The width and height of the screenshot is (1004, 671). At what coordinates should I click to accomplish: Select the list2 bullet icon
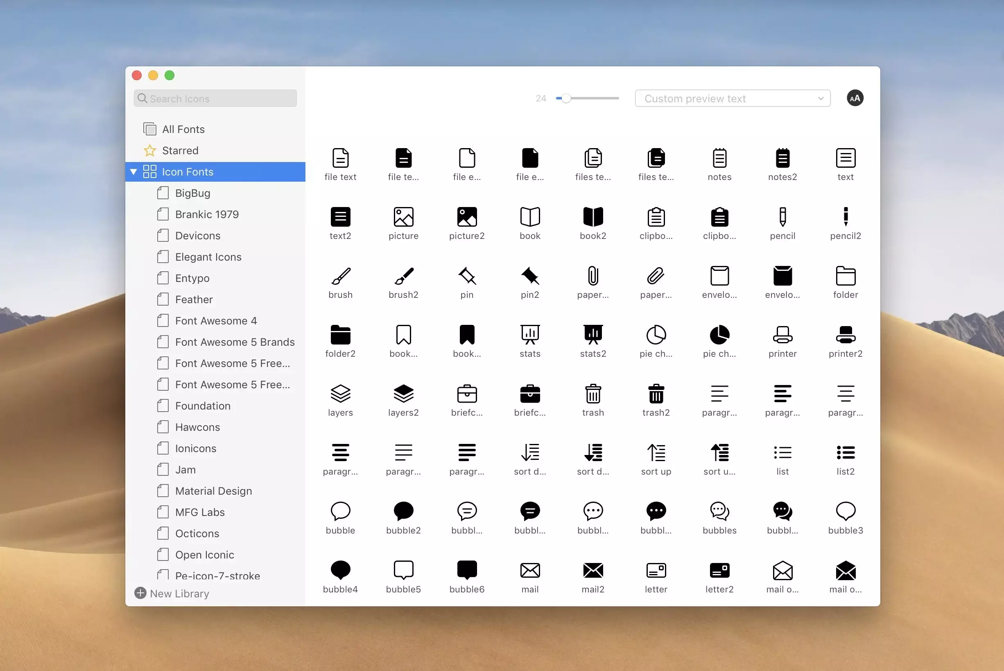[x=845, y=453]
